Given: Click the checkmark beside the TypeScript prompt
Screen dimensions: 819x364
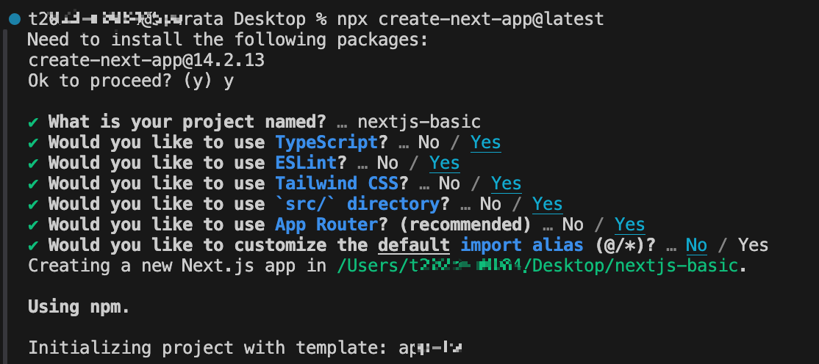Looking at the screenshot, I should coord(33,143).
